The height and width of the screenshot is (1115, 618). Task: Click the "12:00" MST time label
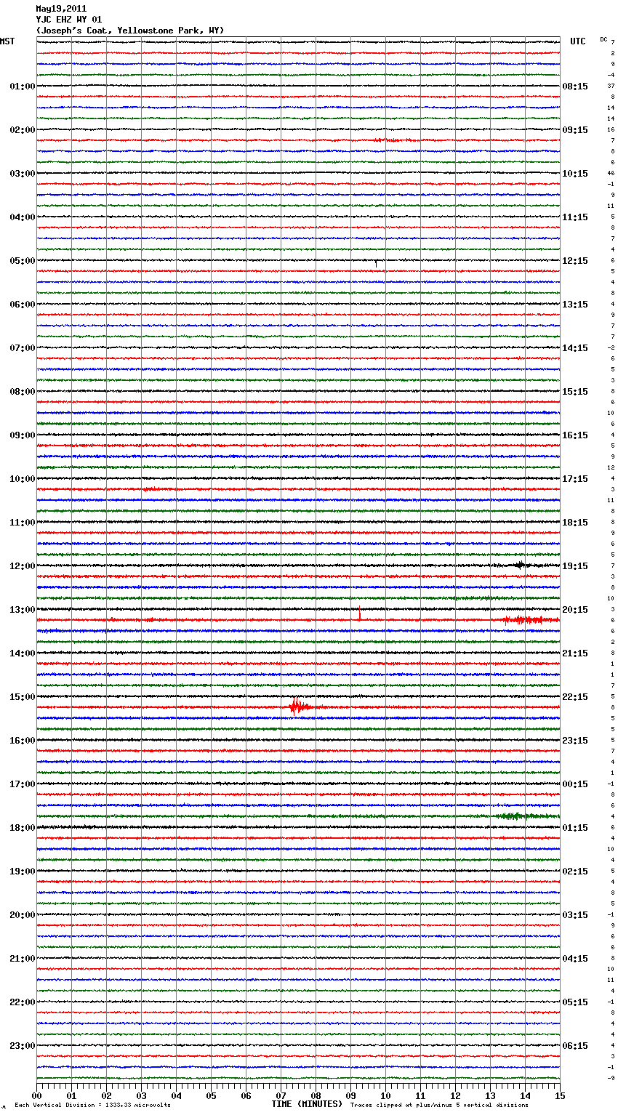(x=23, y=566)
